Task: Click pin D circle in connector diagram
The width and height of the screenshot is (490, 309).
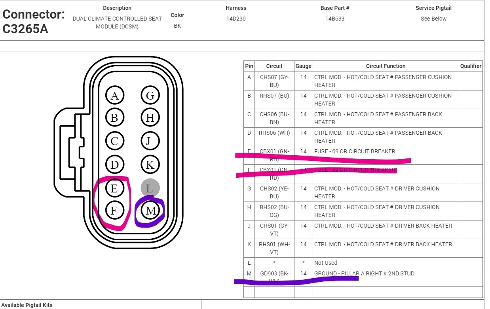Action: pyautogui.click(x=115, y=164)
